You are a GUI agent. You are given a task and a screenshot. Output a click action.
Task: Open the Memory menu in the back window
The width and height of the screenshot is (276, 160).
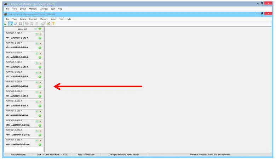click(33, 9)
